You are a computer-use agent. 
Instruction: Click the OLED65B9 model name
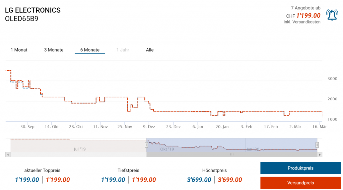coord(21,19)
